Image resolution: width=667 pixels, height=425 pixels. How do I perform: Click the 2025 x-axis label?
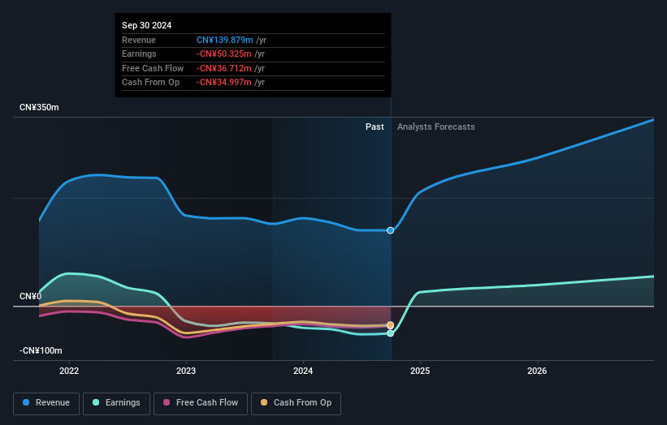[420, 371]
